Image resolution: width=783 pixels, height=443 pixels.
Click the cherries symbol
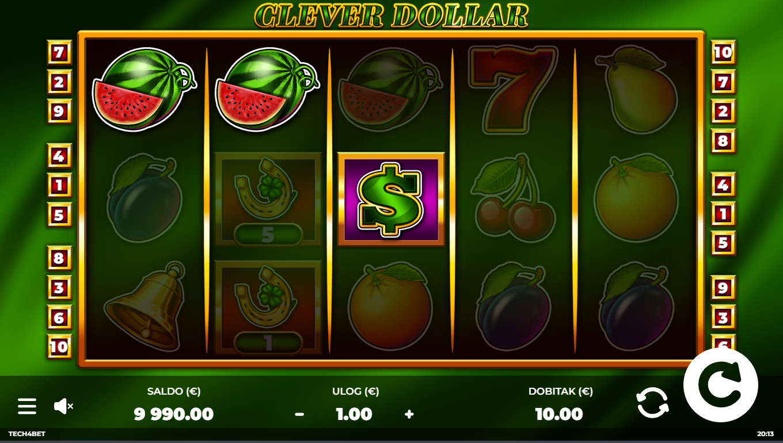tap(514, 198)
